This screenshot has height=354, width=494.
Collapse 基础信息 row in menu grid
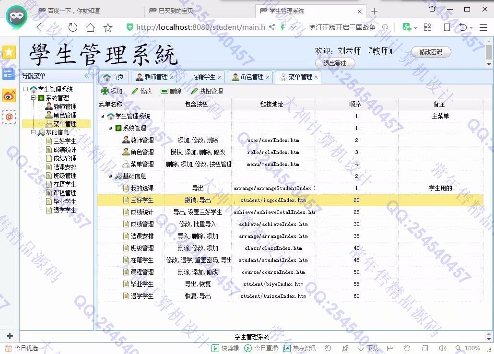point(110,176)
